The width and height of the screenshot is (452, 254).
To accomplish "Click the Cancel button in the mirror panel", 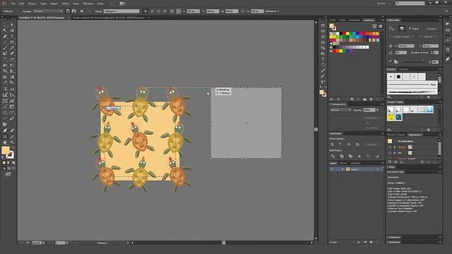I will click(x=429, y=37).
